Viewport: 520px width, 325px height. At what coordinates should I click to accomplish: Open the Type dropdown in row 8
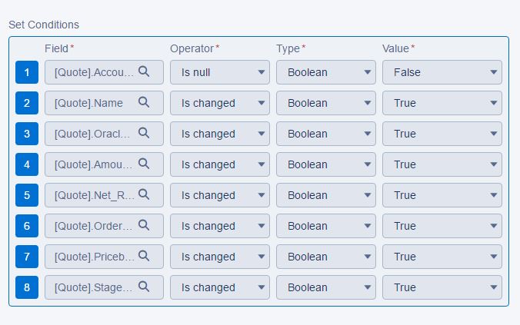(326, 287)
